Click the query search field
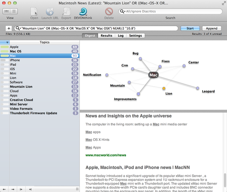The width and height of the screenshot is (227, 192). (96, 28)
